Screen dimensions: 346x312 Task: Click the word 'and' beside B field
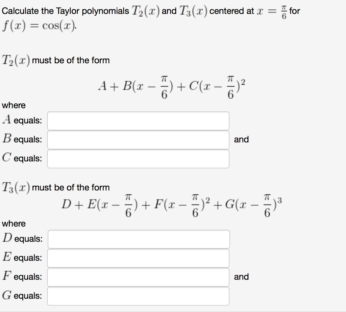(241, 139)
